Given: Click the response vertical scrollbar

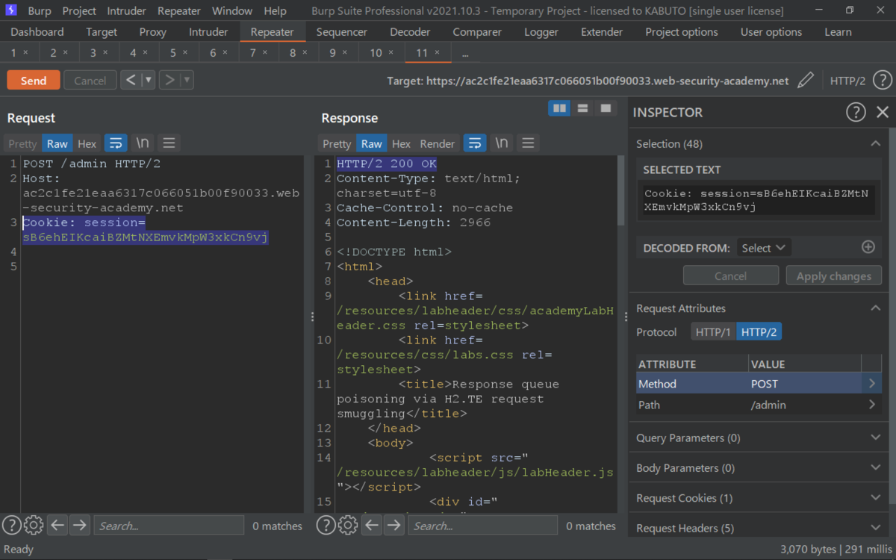Looking at the screenshot, I should point(621,190).
